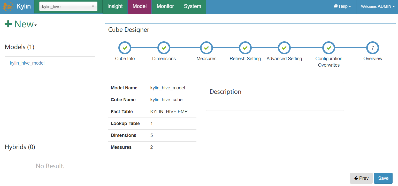398x186 pixels.
Task: Click the Description panel heading
Action: click(x=225, y=92)
